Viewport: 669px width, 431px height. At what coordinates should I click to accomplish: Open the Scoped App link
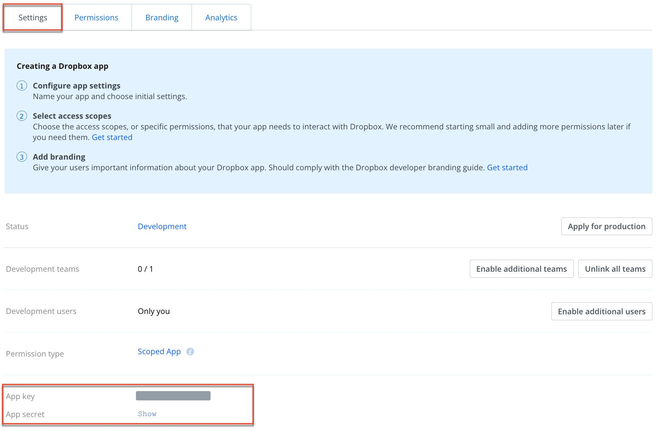point(159,352)
